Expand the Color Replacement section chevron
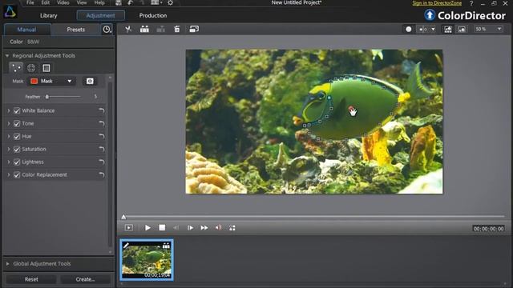Screen dimensions: 513x288 [9, 175]
